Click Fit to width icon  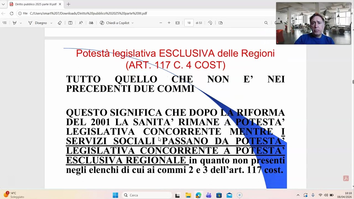(x=178, y=23)
